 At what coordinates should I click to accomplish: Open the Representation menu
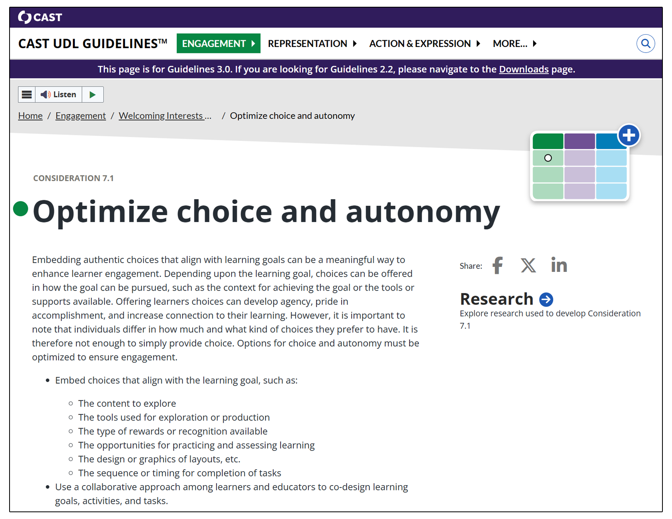[x=312, y=43]
